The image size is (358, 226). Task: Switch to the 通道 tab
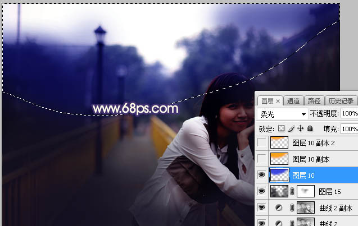(x=293, y=101)
